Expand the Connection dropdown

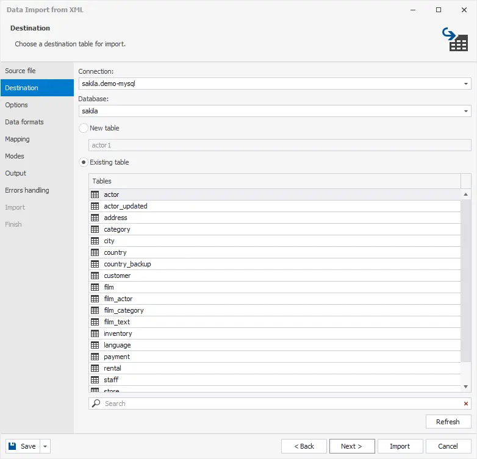coord(466,84)
